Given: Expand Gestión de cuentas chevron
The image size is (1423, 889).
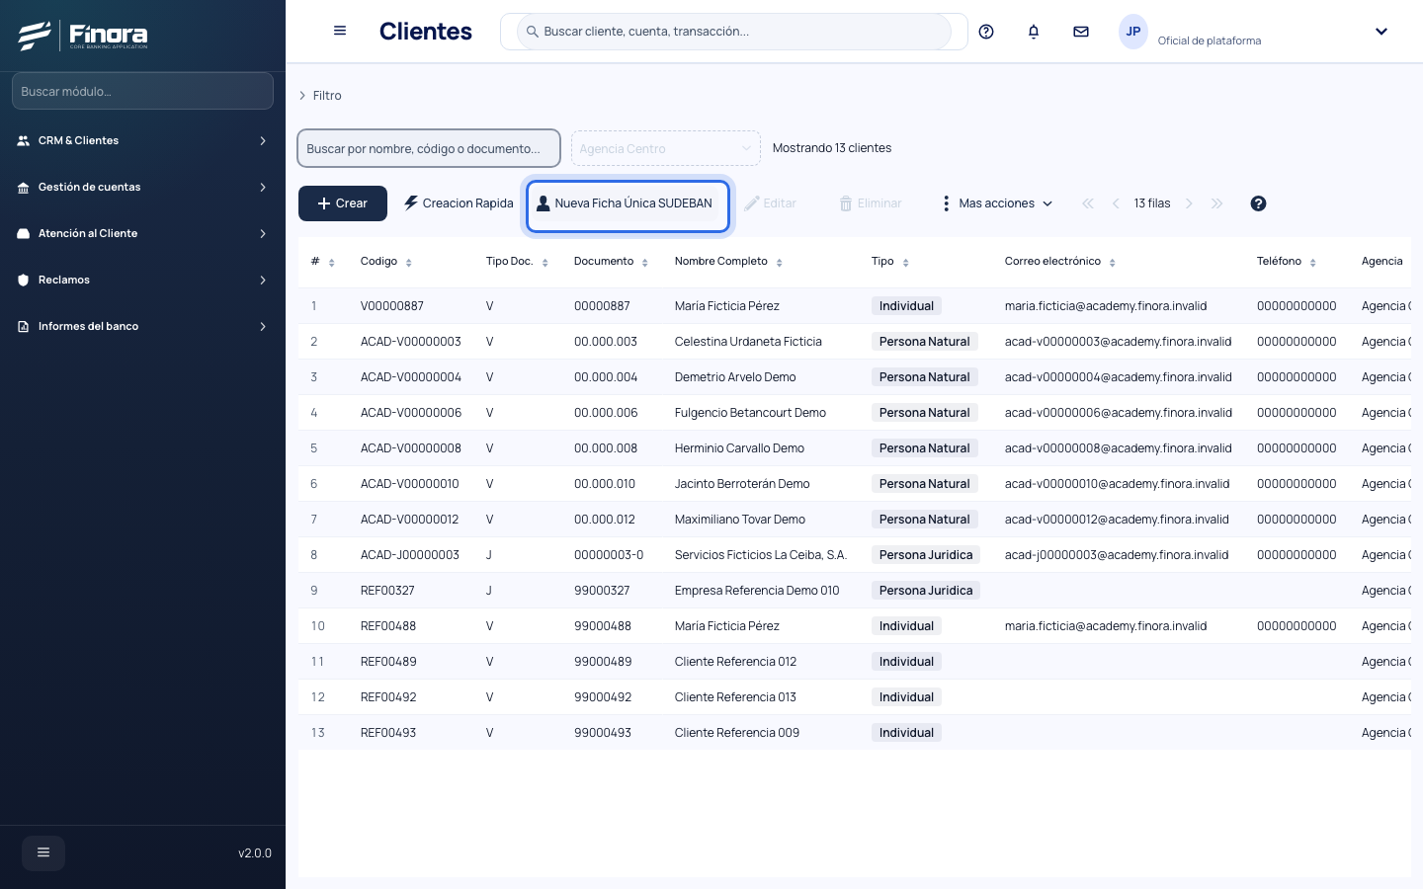Looking at the screenshot, I should (x=263, y=188).
